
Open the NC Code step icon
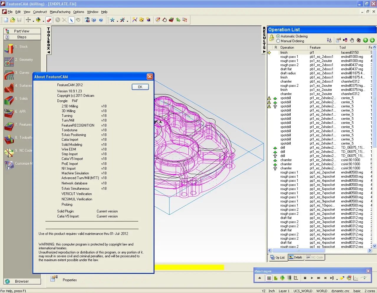(x=9, y=153)
